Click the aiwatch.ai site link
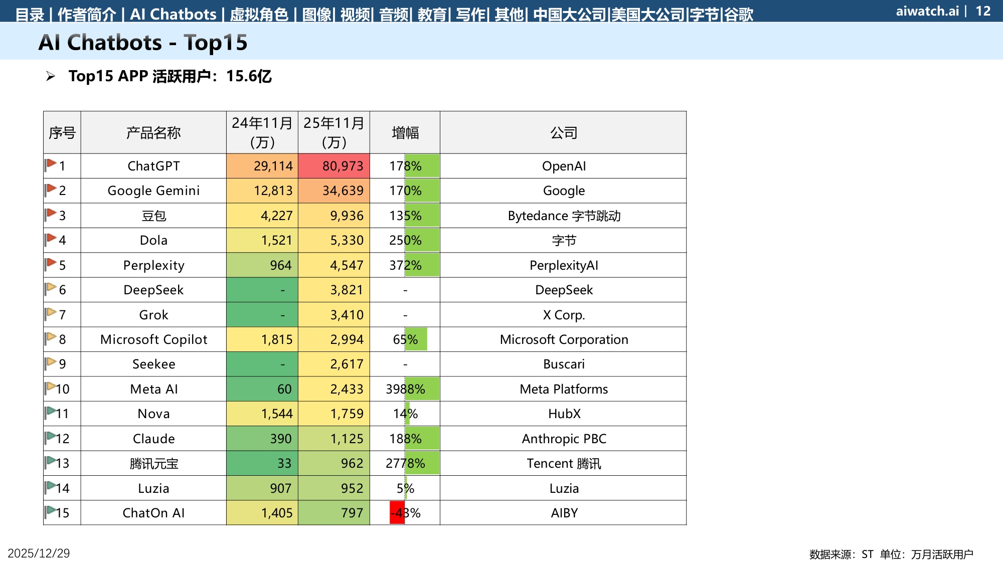This screenshot has width=1003, height=564. pos(927,11)
